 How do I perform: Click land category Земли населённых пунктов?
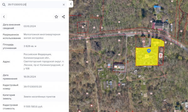coord(39,97)
